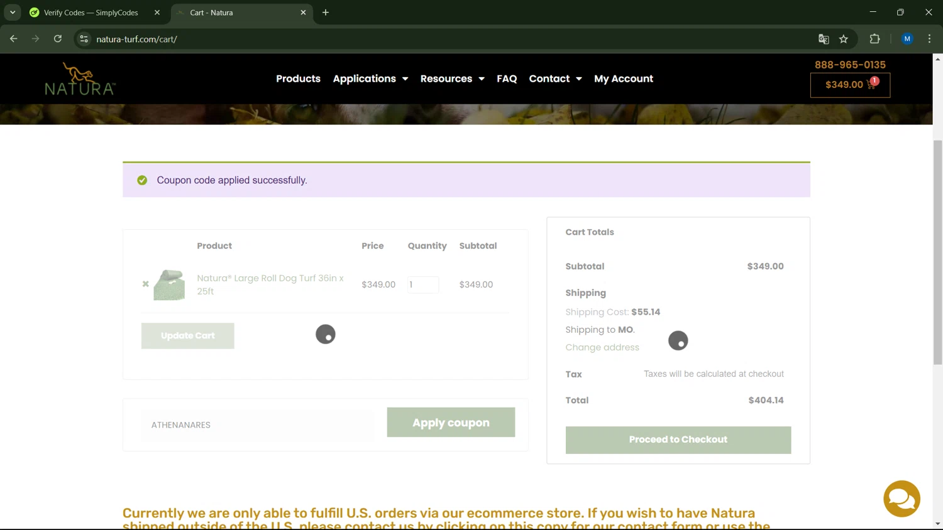Close the Verify Codes SimplyCodes tab

tap(157, 13)
